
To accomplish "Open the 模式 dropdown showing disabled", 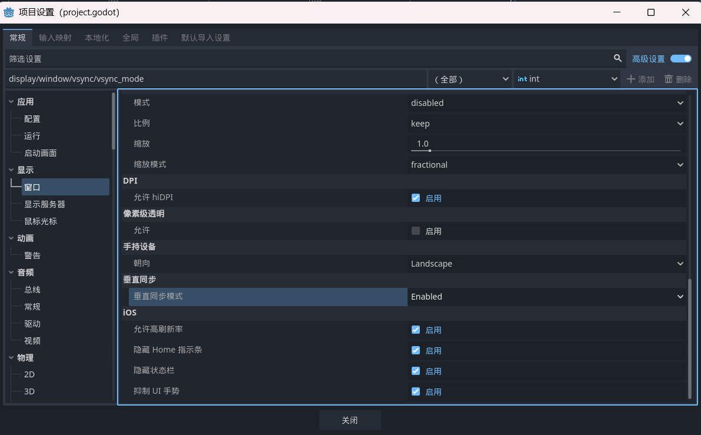I will coord(547,103).
